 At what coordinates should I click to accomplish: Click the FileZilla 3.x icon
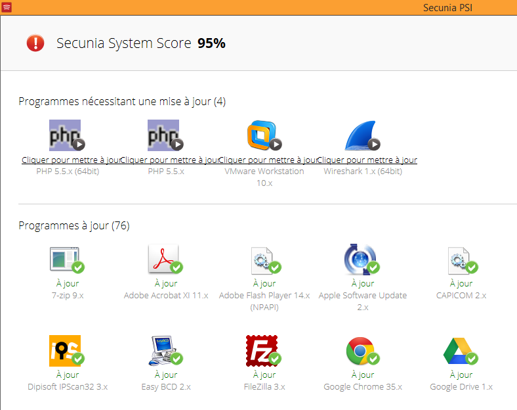[x=263, y=351]
